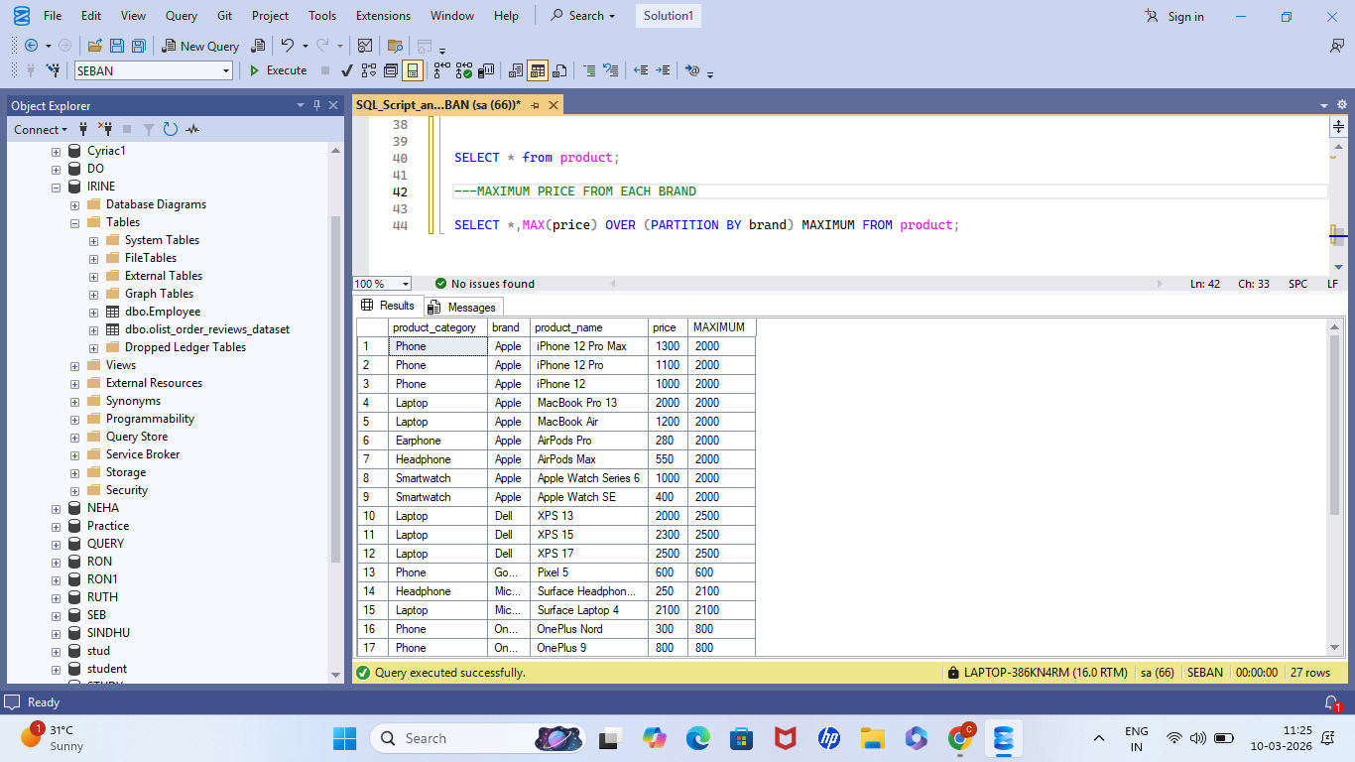Click the Activity Monitor icon in main toolbar
This screenshot has width=1355, height=762.
pos(365,46)
